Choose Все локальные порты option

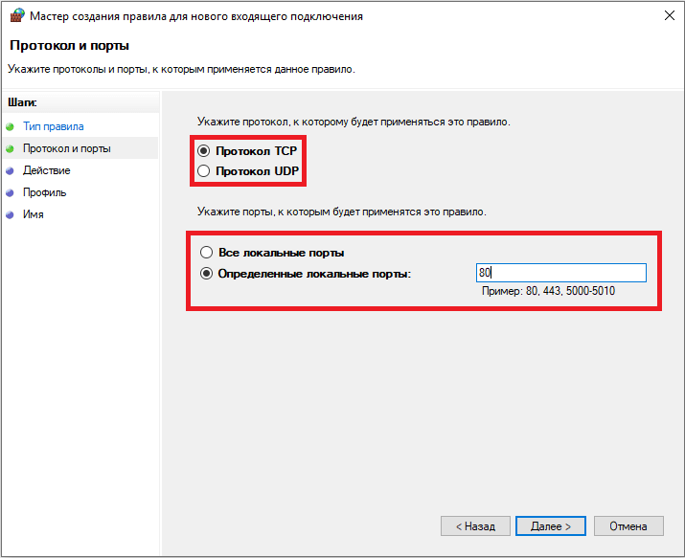pyautogui.click(x=206, y=253)
